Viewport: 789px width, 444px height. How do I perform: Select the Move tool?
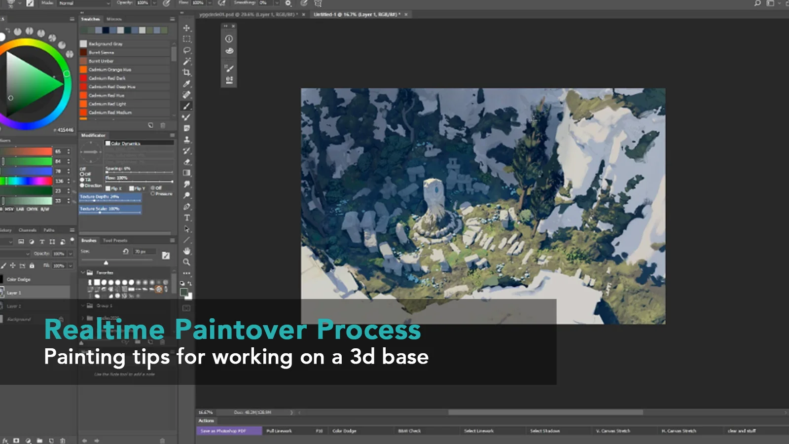click(186, 27)
